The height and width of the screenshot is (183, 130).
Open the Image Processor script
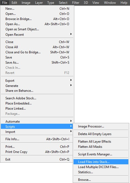click(101, 126)
